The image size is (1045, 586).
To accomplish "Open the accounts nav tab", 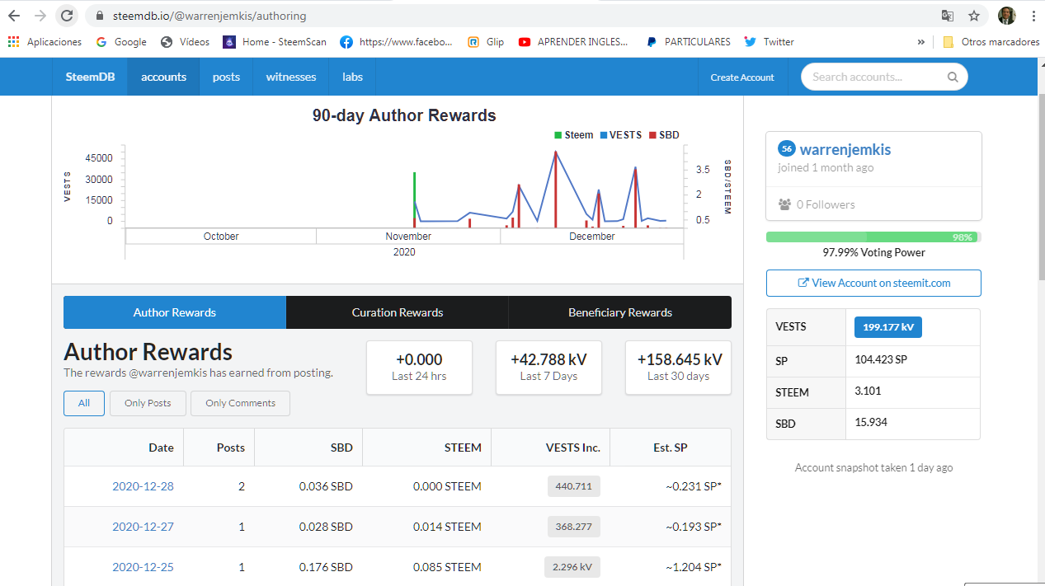I will click(x=163, y=77).
